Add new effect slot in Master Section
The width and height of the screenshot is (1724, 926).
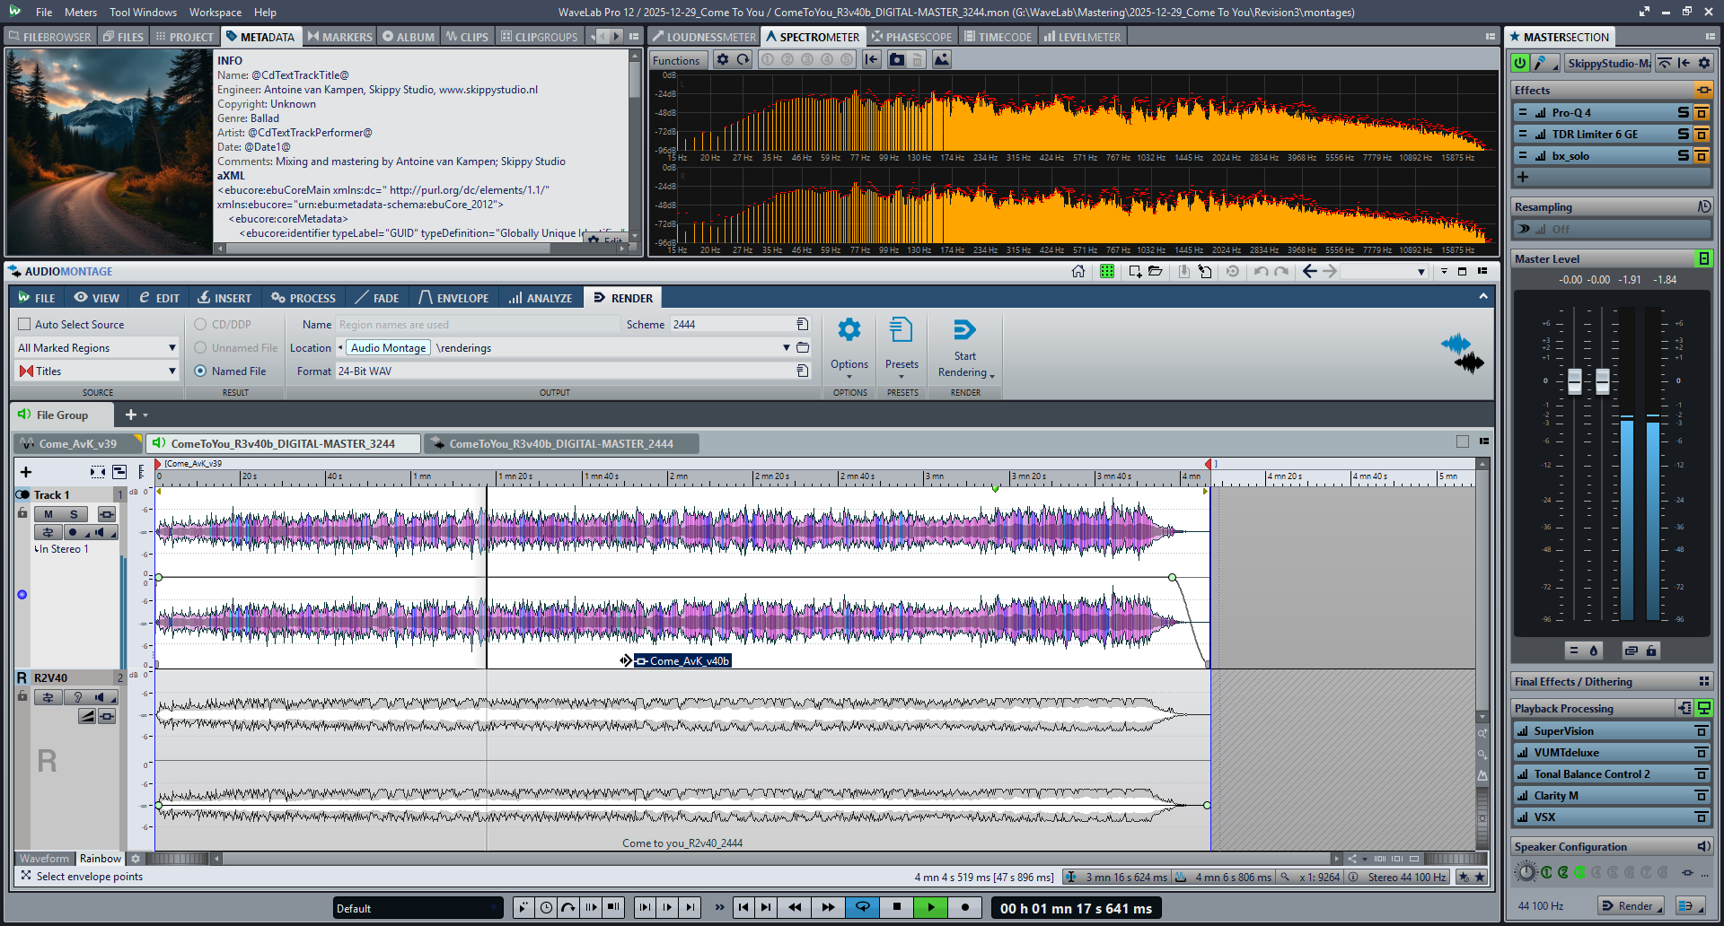click(x=1523, y=177)
